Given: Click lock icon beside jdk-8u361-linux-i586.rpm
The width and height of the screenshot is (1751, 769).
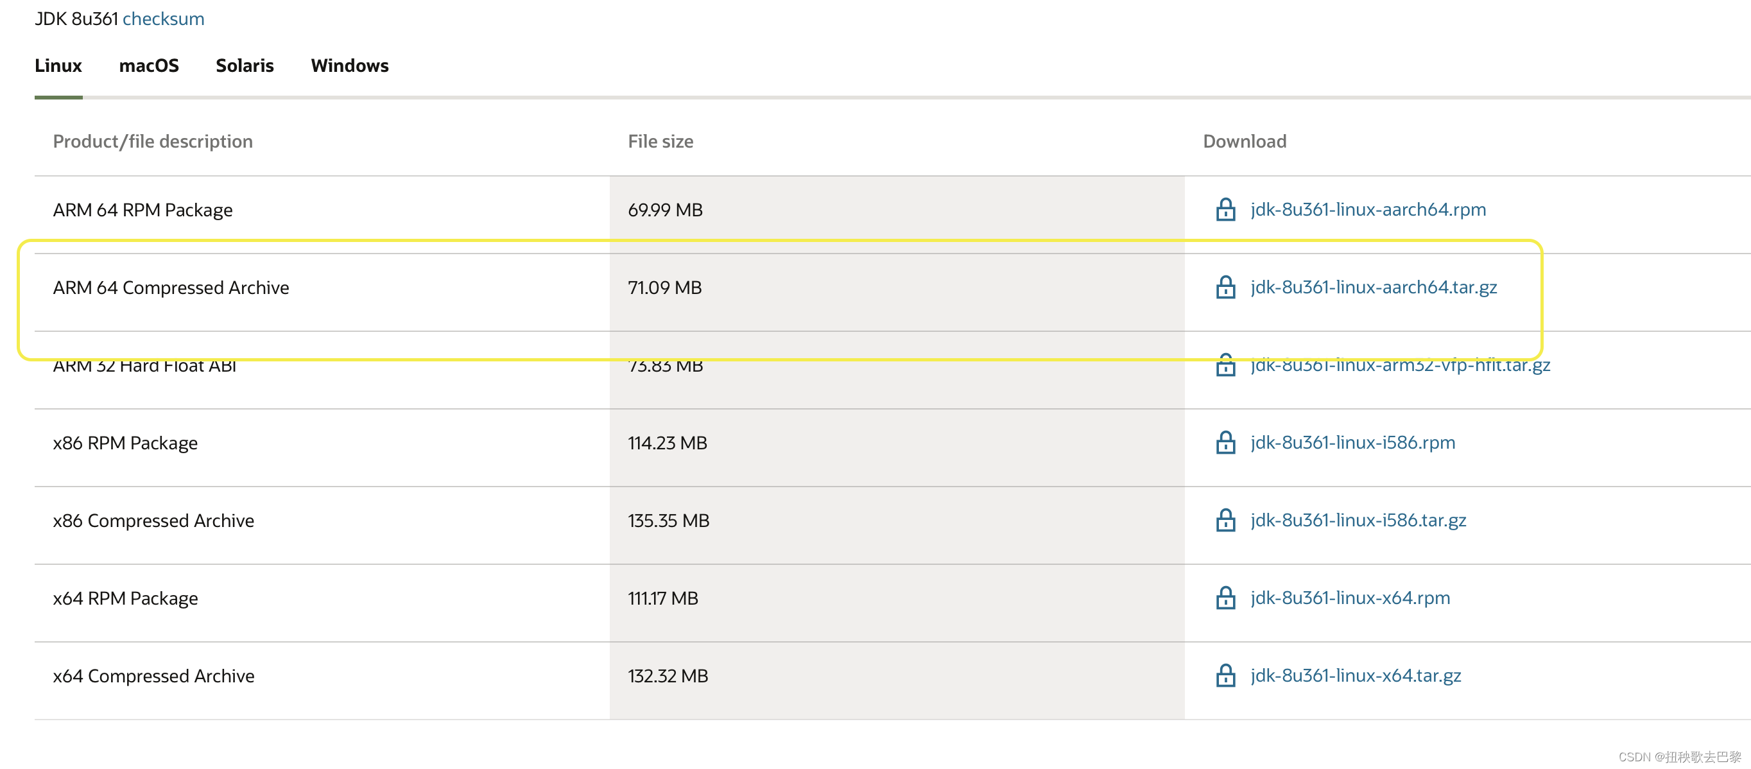Looking at the screenshot, I should pos(1225,443).
